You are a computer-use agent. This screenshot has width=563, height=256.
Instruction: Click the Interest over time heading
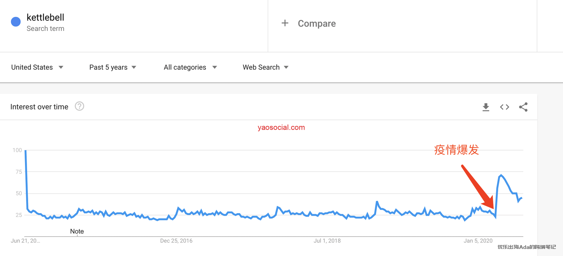[x=39, y=107]
